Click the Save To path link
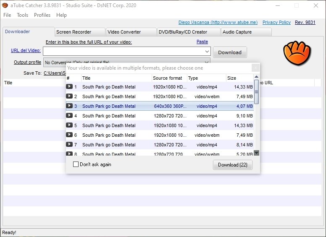Image resolution: width=326 pixels, height=237 pixels. (55, 73)
